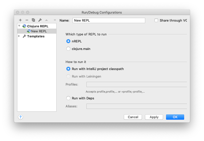Click the Clojure REPL category icon
This screenshot has width=204, height=141.
click(24, 26)
